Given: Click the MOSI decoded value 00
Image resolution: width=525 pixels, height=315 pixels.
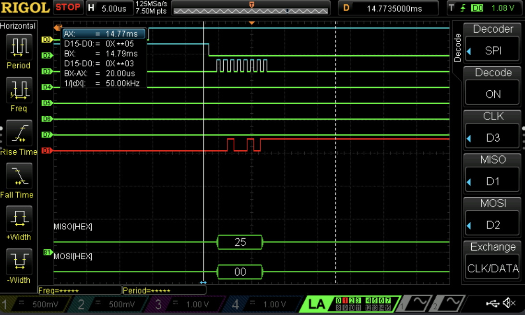Looking at the screenshot, I should point(240,272).
